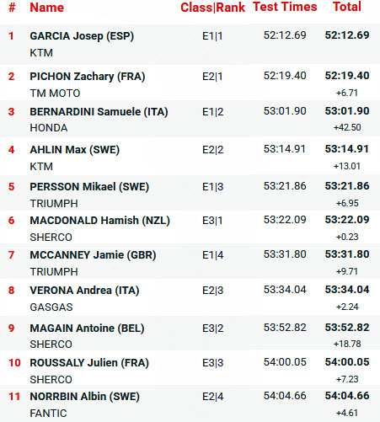The image size is (380, 422).
Task: Click ROUSSALY Julien (FRA) name
Action: point(89,363)
